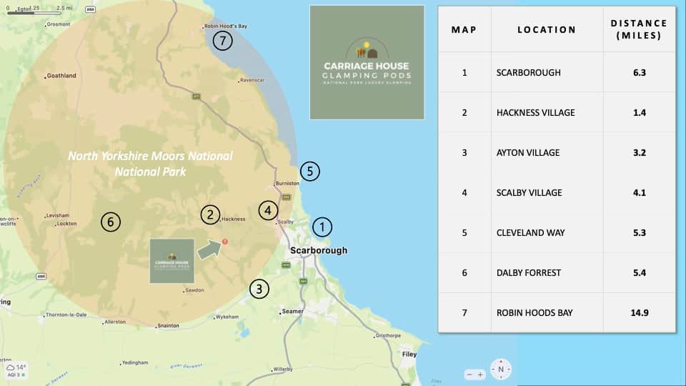Viewport: 686px width, 386px height.
Task: Click the small Carriage House logo on the map
Action: [x=172, y=261]
